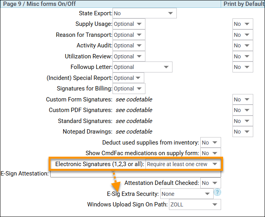The width and height of the screenshot is (265, 217).
Task: Expand the Followup Letter dropdown
Action: 142,67
